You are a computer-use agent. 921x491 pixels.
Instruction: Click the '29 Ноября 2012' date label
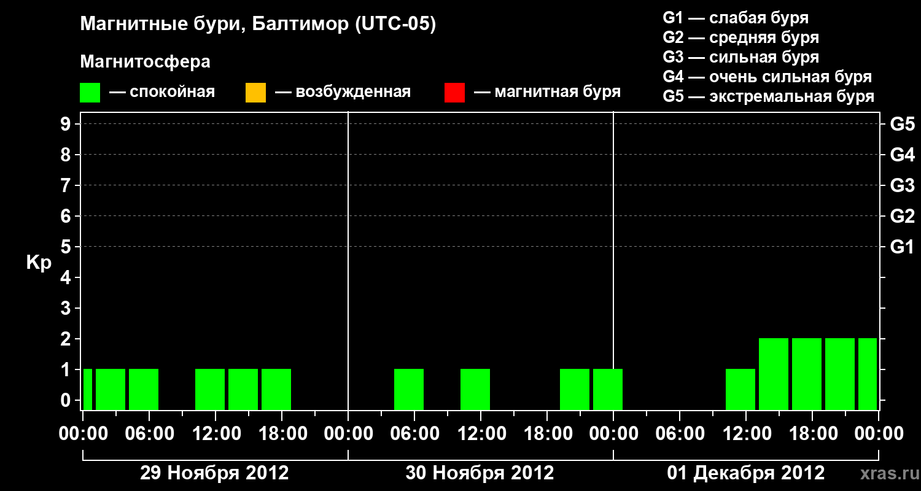click(214, 473)
